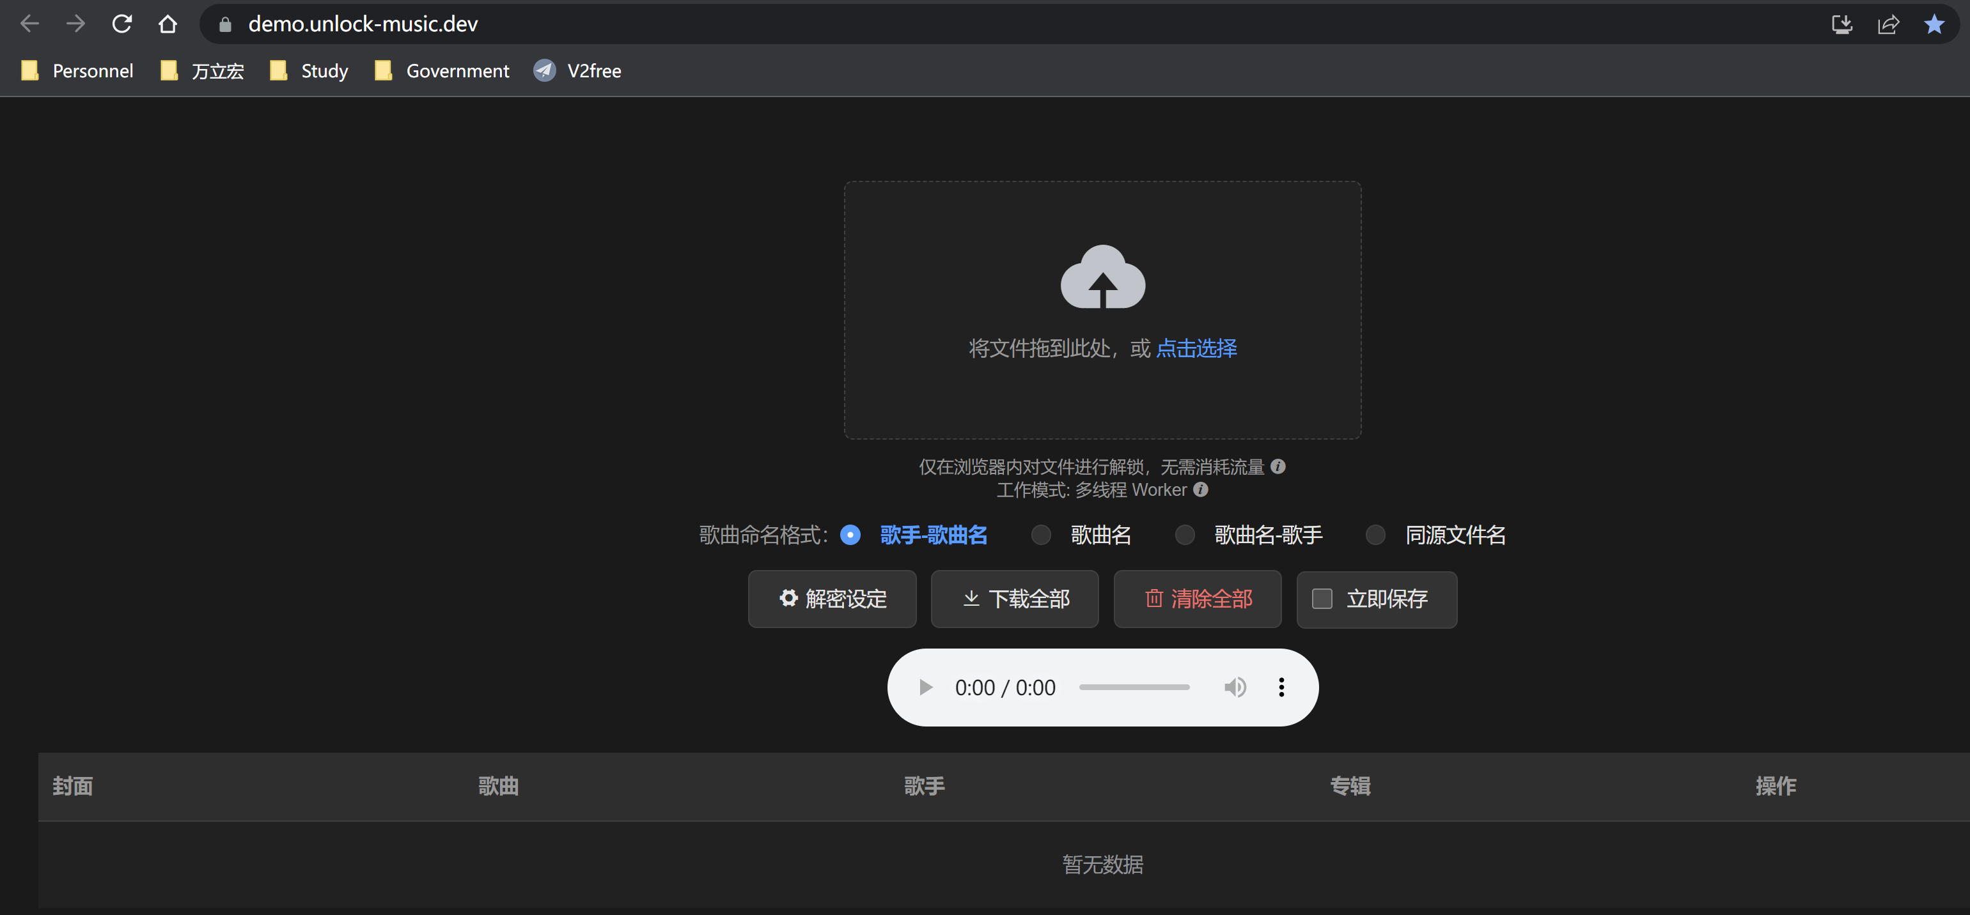Viewport: 1970px width, 915px height.
Task: Click the browser reload icon
Action: [x=121, y=24]
